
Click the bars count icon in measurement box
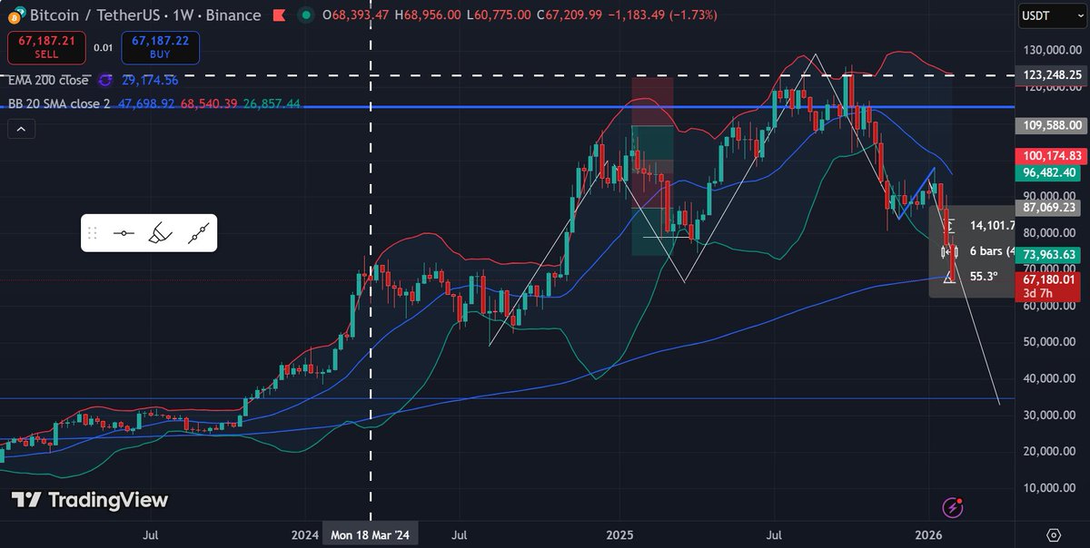pos(950,251)
